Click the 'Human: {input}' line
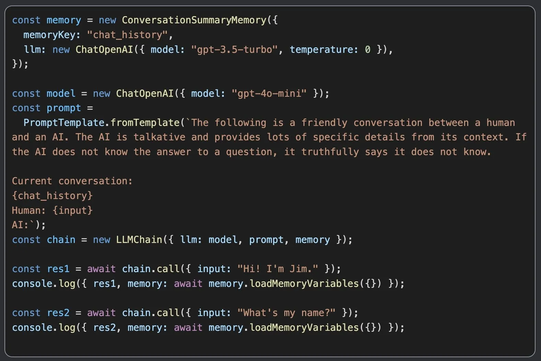The image size is (541, 361). (52, 210)
